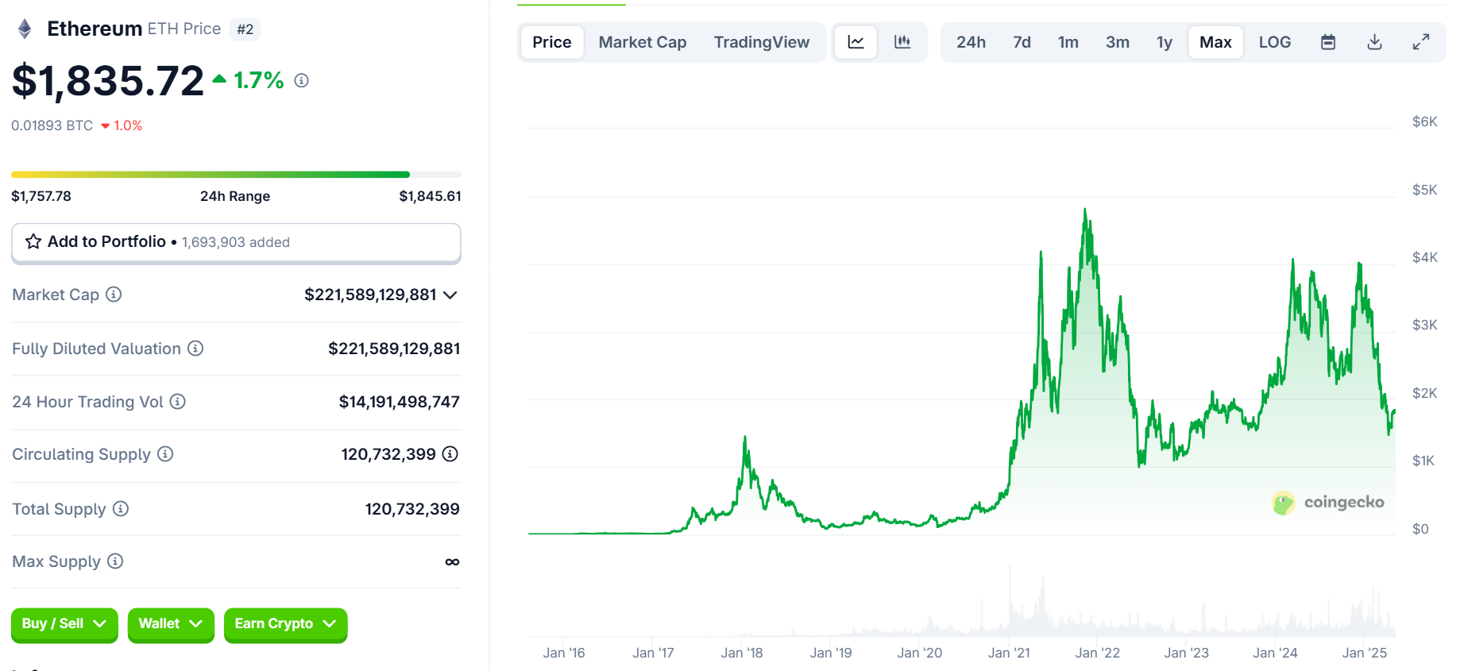Switch to line chart view icon
1464x671 pixels.
(856, 42)
